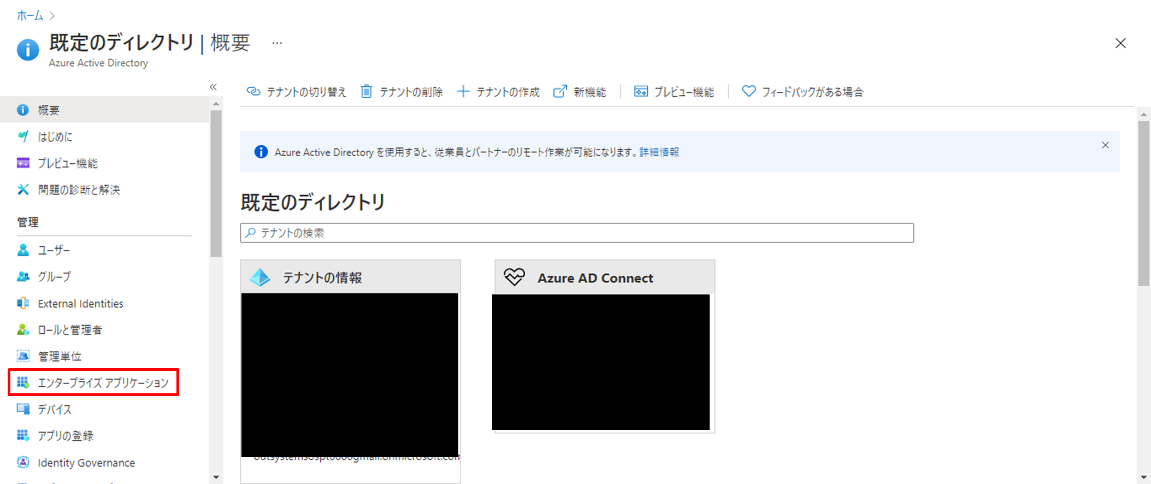Collapse the sidebar with double chevron
The width and height of the screenshot is (1151, 484).
click(213, 87)
